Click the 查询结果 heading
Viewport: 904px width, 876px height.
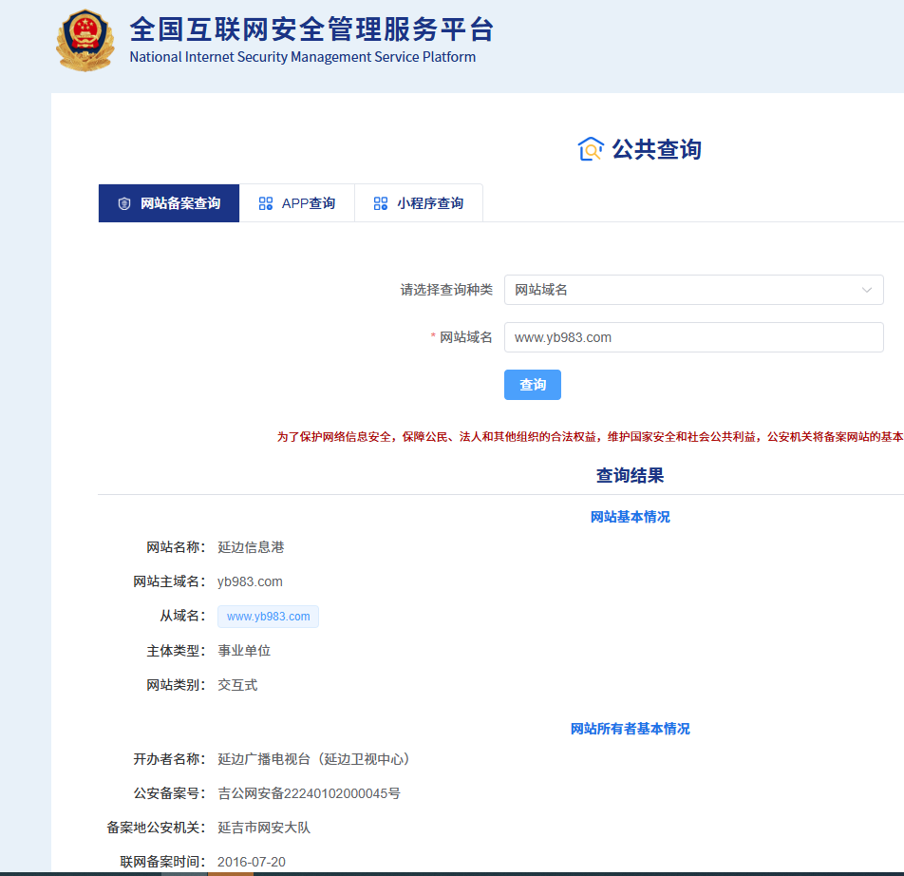630,475
